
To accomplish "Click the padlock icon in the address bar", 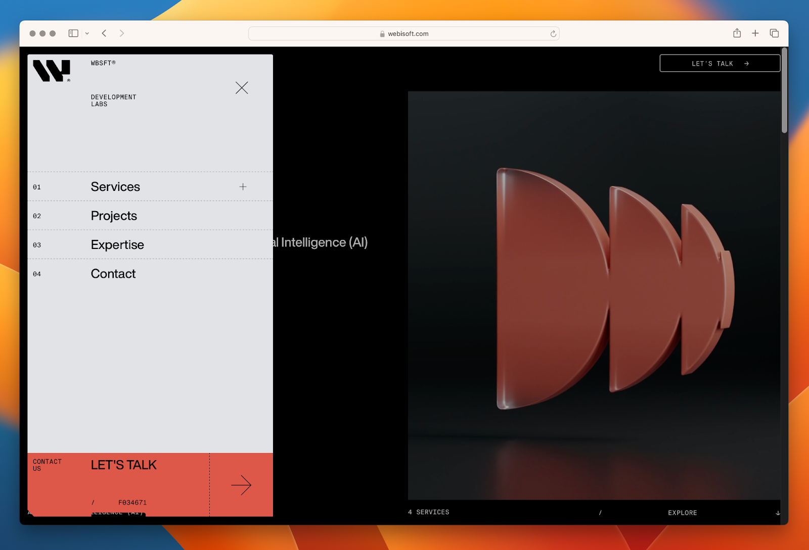I will click(x=382, y=34).
